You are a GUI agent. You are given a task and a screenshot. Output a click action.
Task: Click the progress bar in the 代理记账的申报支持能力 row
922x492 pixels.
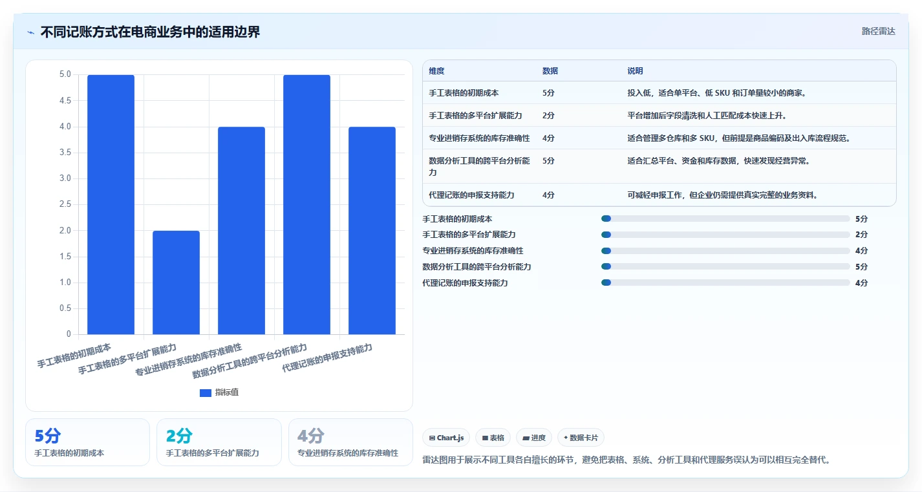click(x=725, y=283)
